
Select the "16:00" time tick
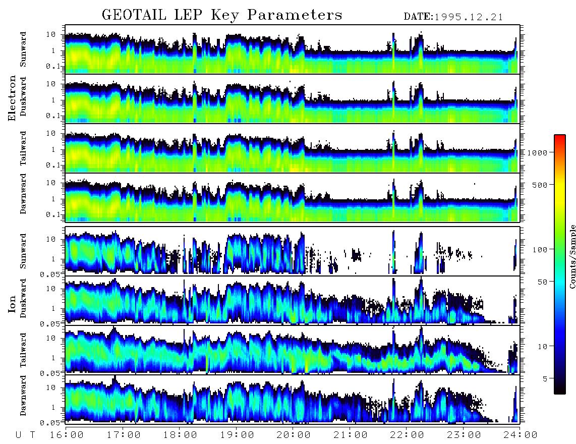point(67,435)
